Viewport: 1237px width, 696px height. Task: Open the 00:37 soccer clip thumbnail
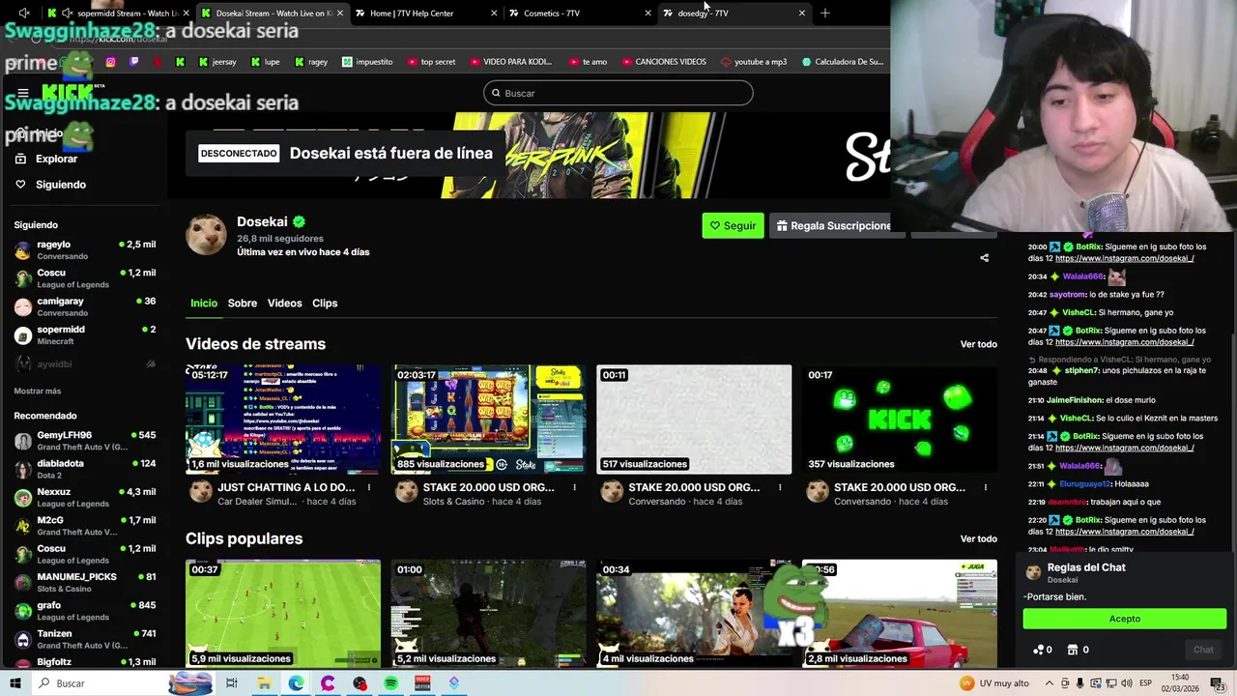pyautogui.click(x=283, y=613)
